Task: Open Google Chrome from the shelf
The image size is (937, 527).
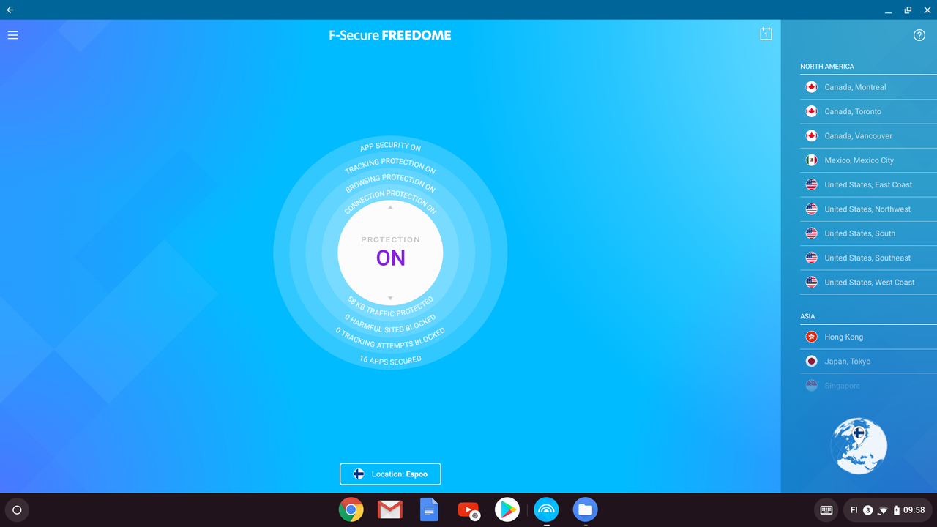Action: pyautogui.click(x=351, y=509)
